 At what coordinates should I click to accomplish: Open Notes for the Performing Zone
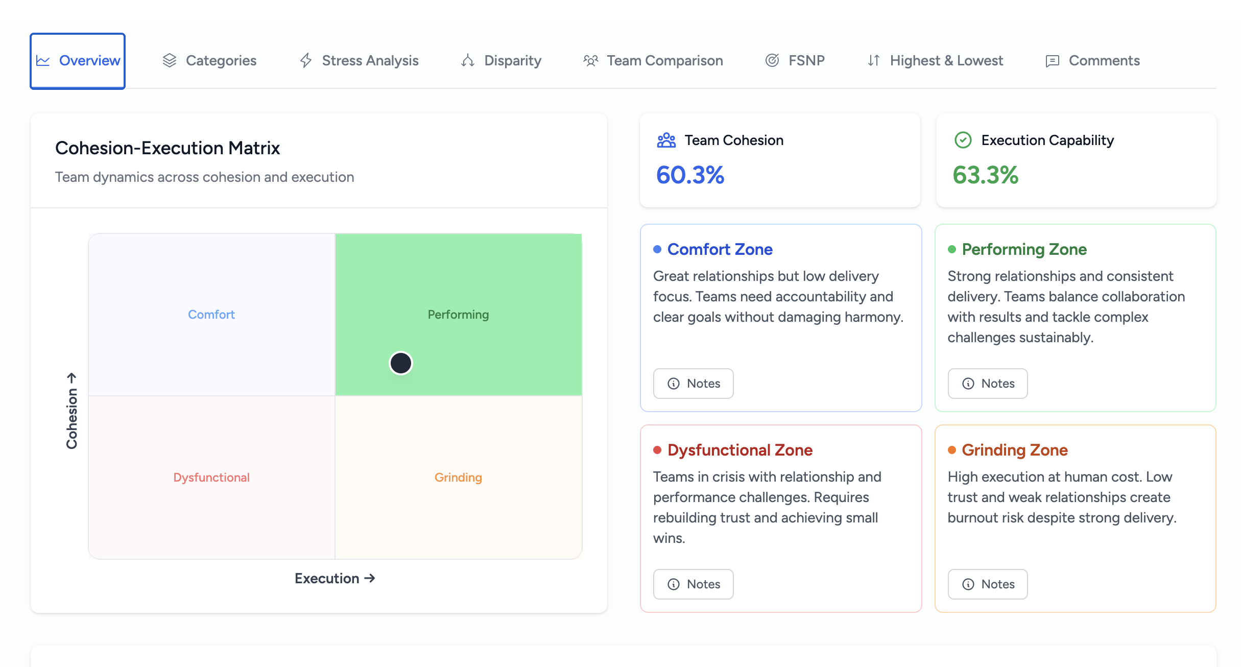click(x=987, y=384)
